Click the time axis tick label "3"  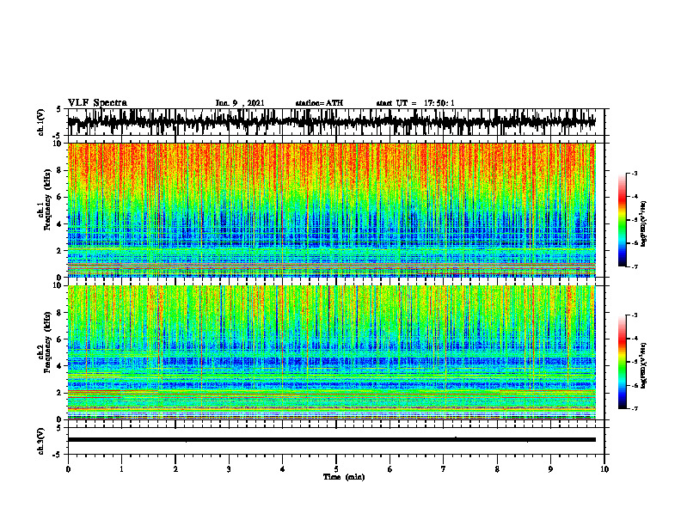pyautogui.click(x=229, y=469)
